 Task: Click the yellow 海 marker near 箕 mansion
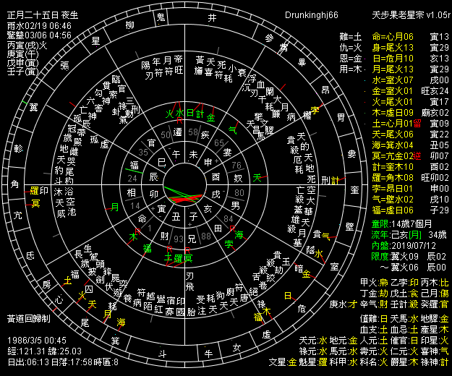pyautogui.click(x=121, y=322)
